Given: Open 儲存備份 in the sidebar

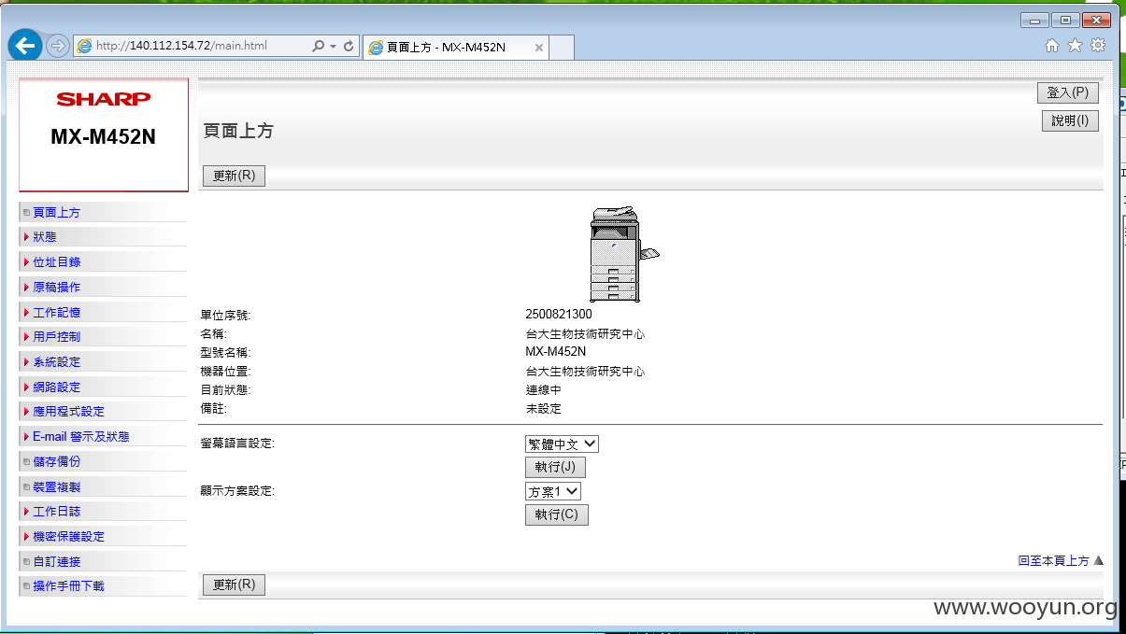Looking at the screenshot, I should point(56,462).
